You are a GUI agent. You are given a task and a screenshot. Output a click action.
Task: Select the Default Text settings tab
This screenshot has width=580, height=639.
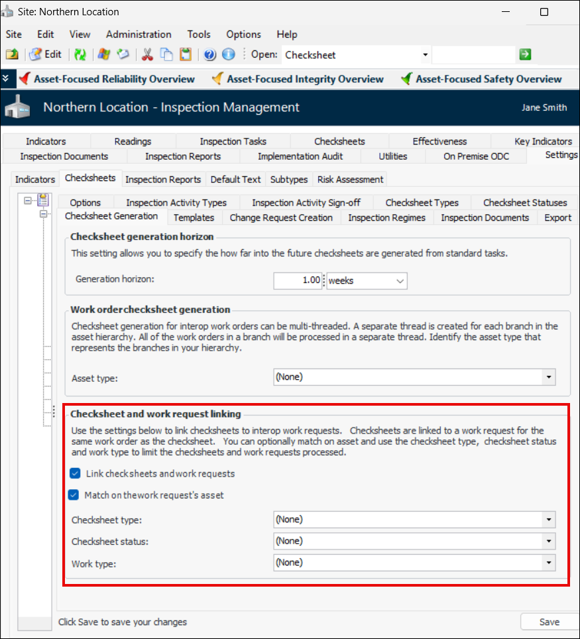click(235, 180)
